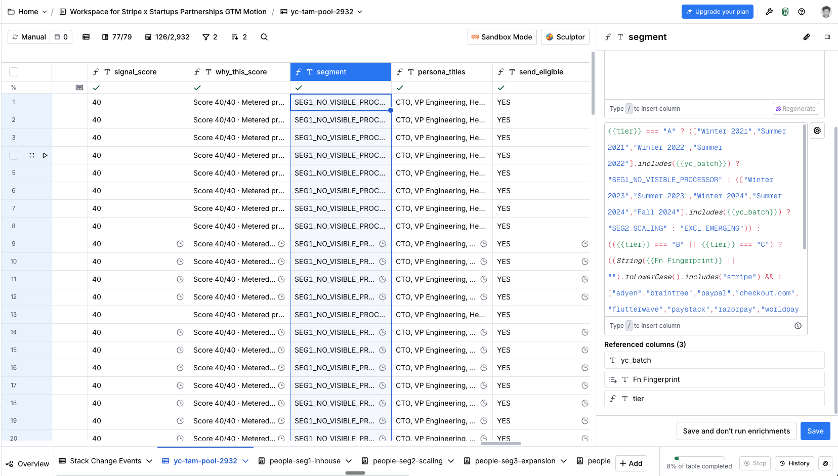The height and width of the screenshot is (476, 838).
Task: Open the yc_batch referenced column
Action: point(714,360)
